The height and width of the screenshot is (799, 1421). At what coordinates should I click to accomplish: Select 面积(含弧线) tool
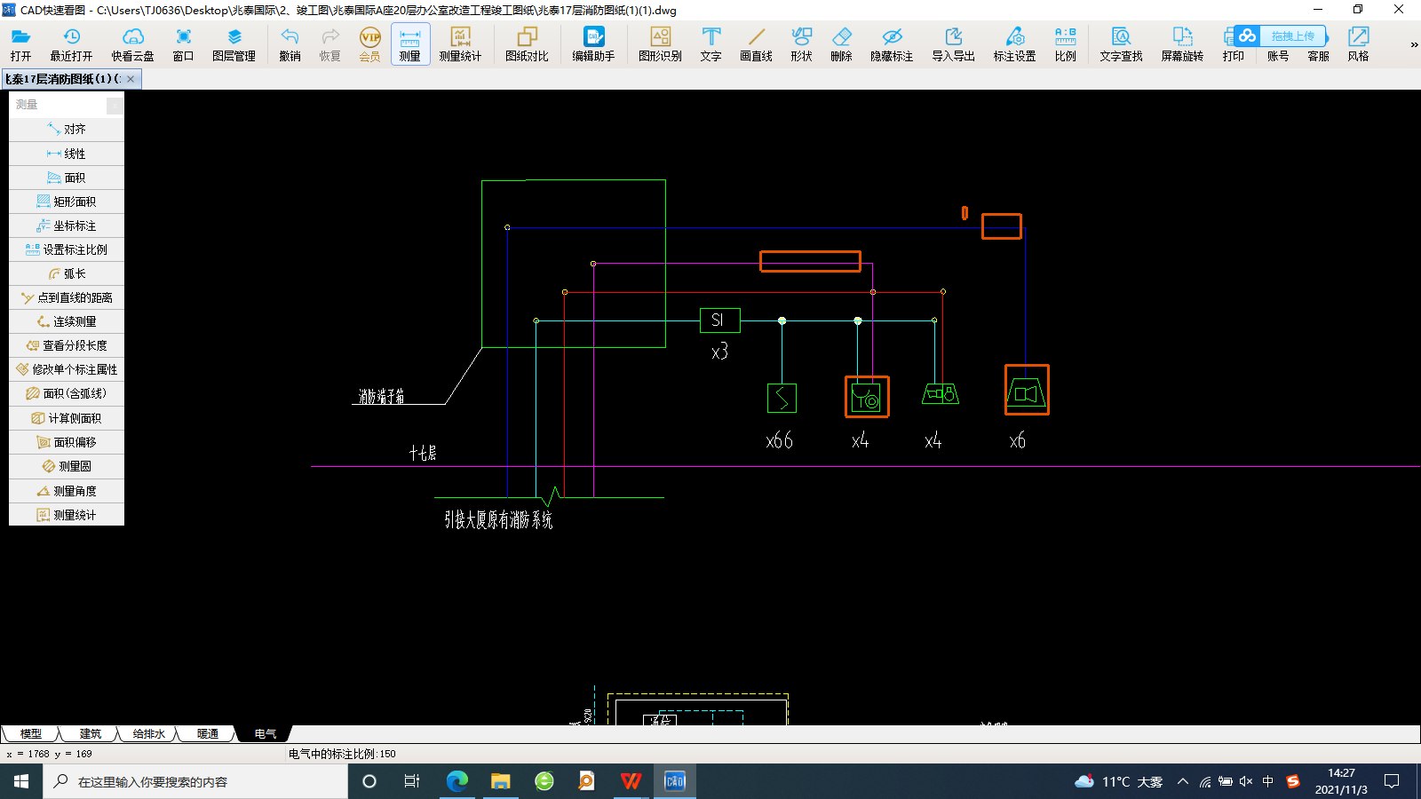67,393
